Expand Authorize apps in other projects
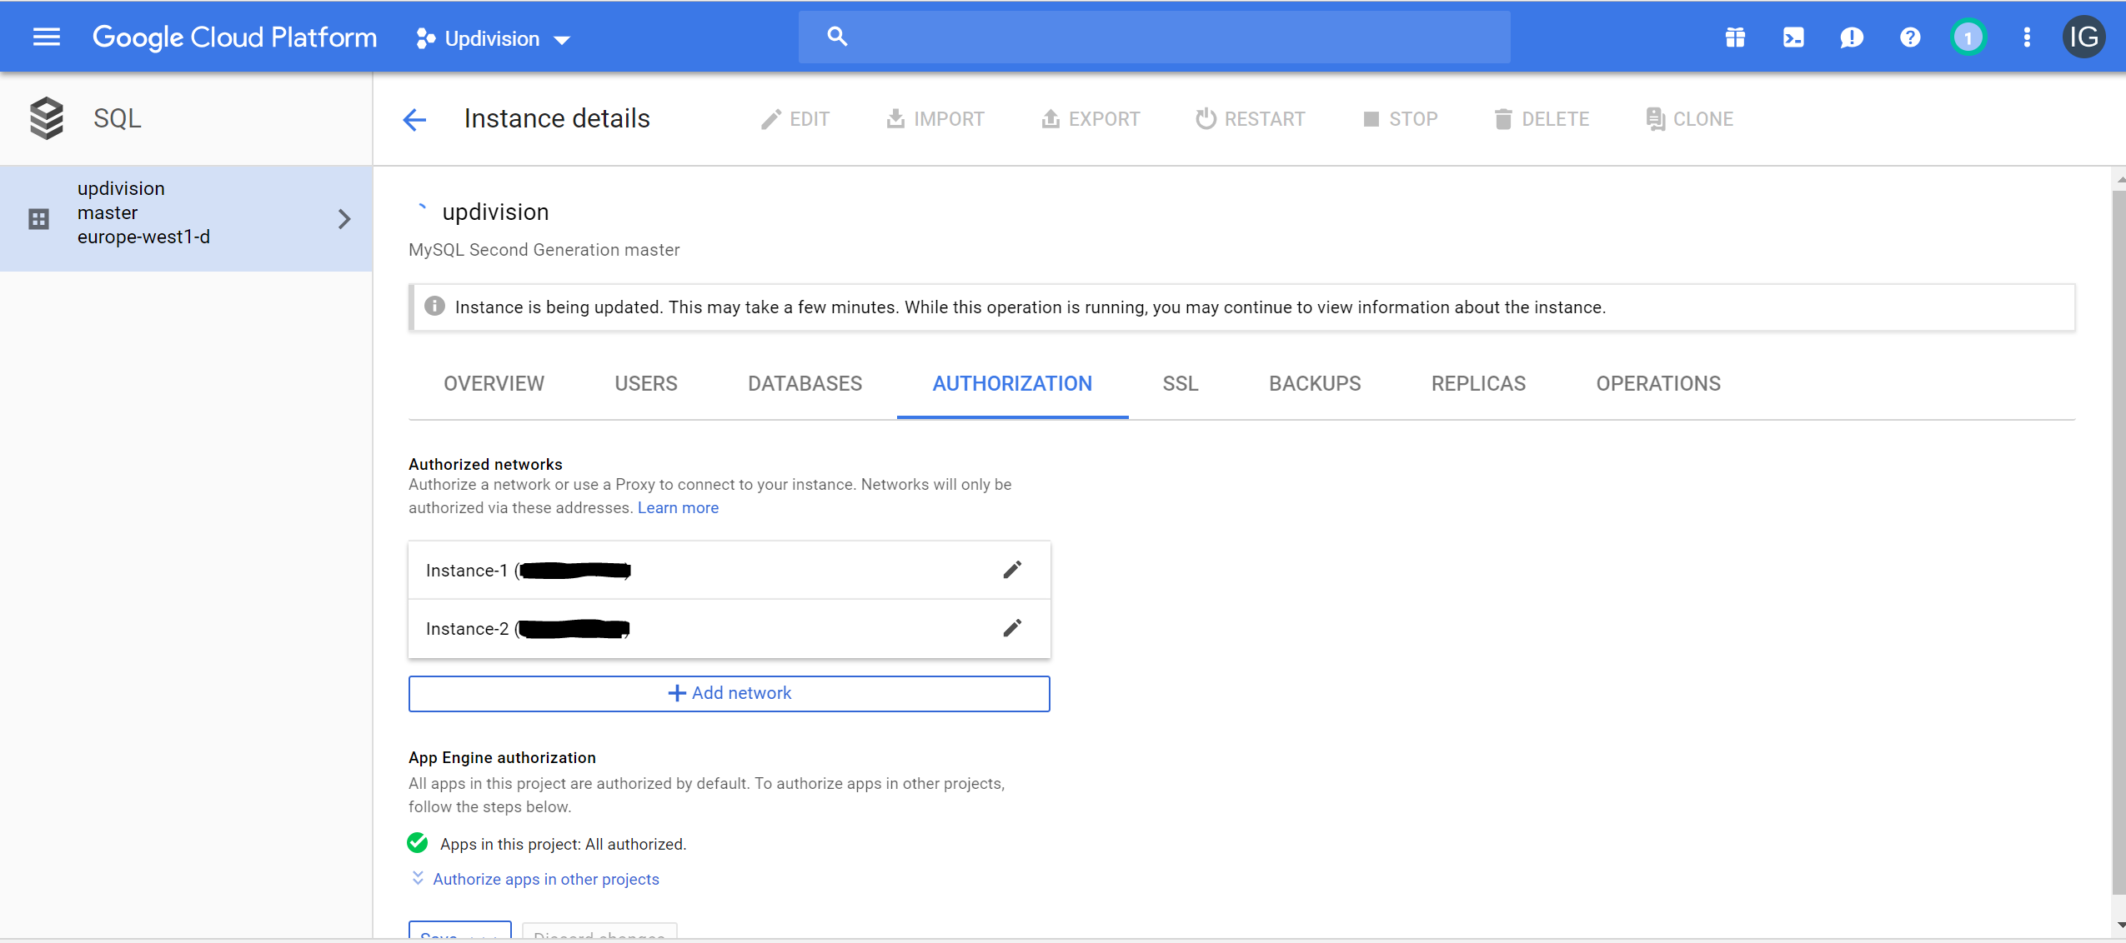Viewport: 2126px width, 943px height. [545, 879]
